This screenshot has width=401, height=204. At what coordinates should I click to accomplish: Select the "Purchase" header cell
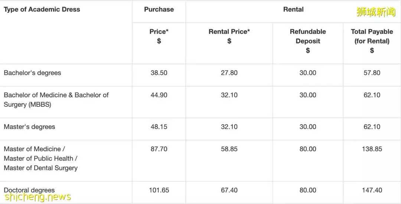coord(159,9)
